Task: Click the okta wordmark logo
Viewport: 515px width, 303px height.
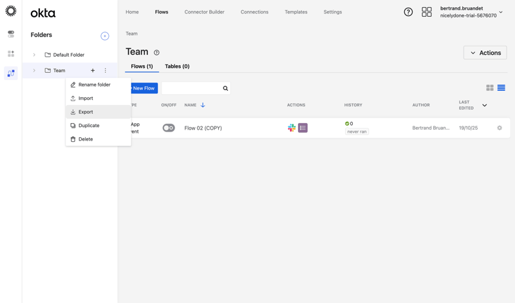Action: (43, 13)
